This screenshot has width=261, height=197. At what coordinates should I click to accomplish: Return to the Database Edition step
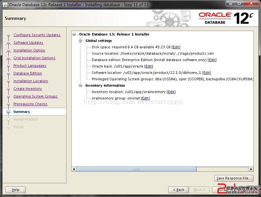pos(28,73)
